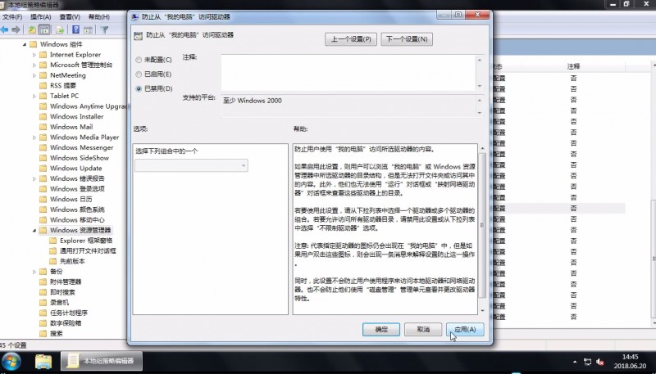Image resolution: width=656 pixels, height=374 pixels.
Task: Select 数字保险箱 tree item
Action: [x=66, y=323]
